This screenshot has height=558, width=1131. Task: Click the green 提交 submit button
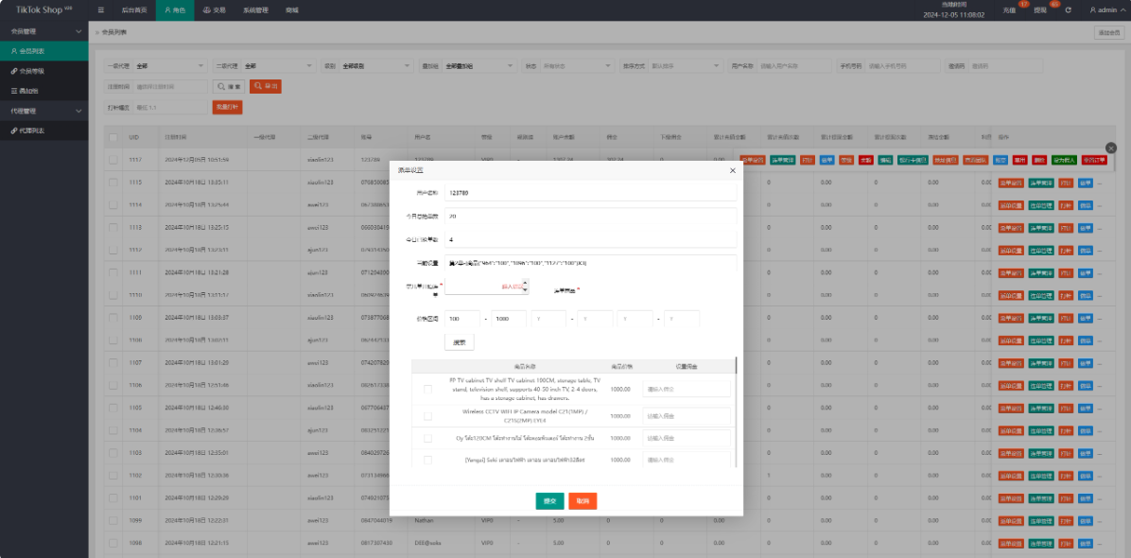pyautogui.click(x=549, y=501)
